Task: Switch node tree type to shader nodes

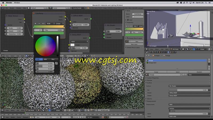Action: point(27,56)
